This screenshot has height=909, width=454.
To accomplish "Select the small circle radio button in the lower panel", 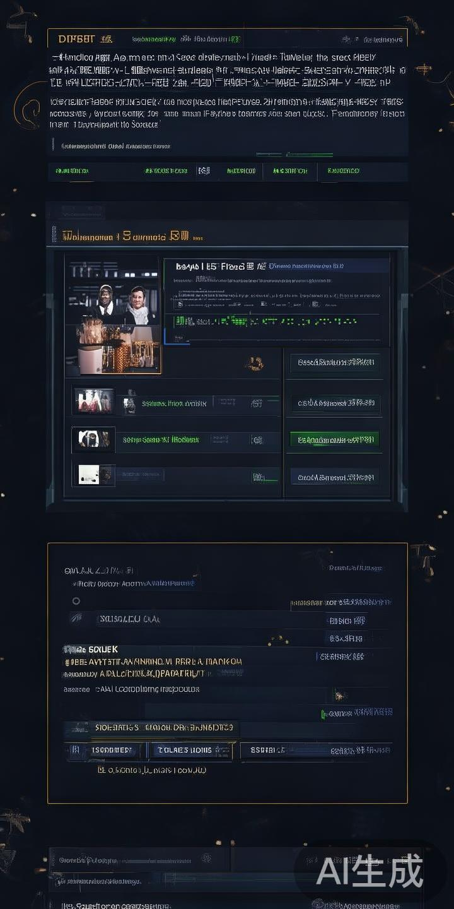I will (76, 601).
